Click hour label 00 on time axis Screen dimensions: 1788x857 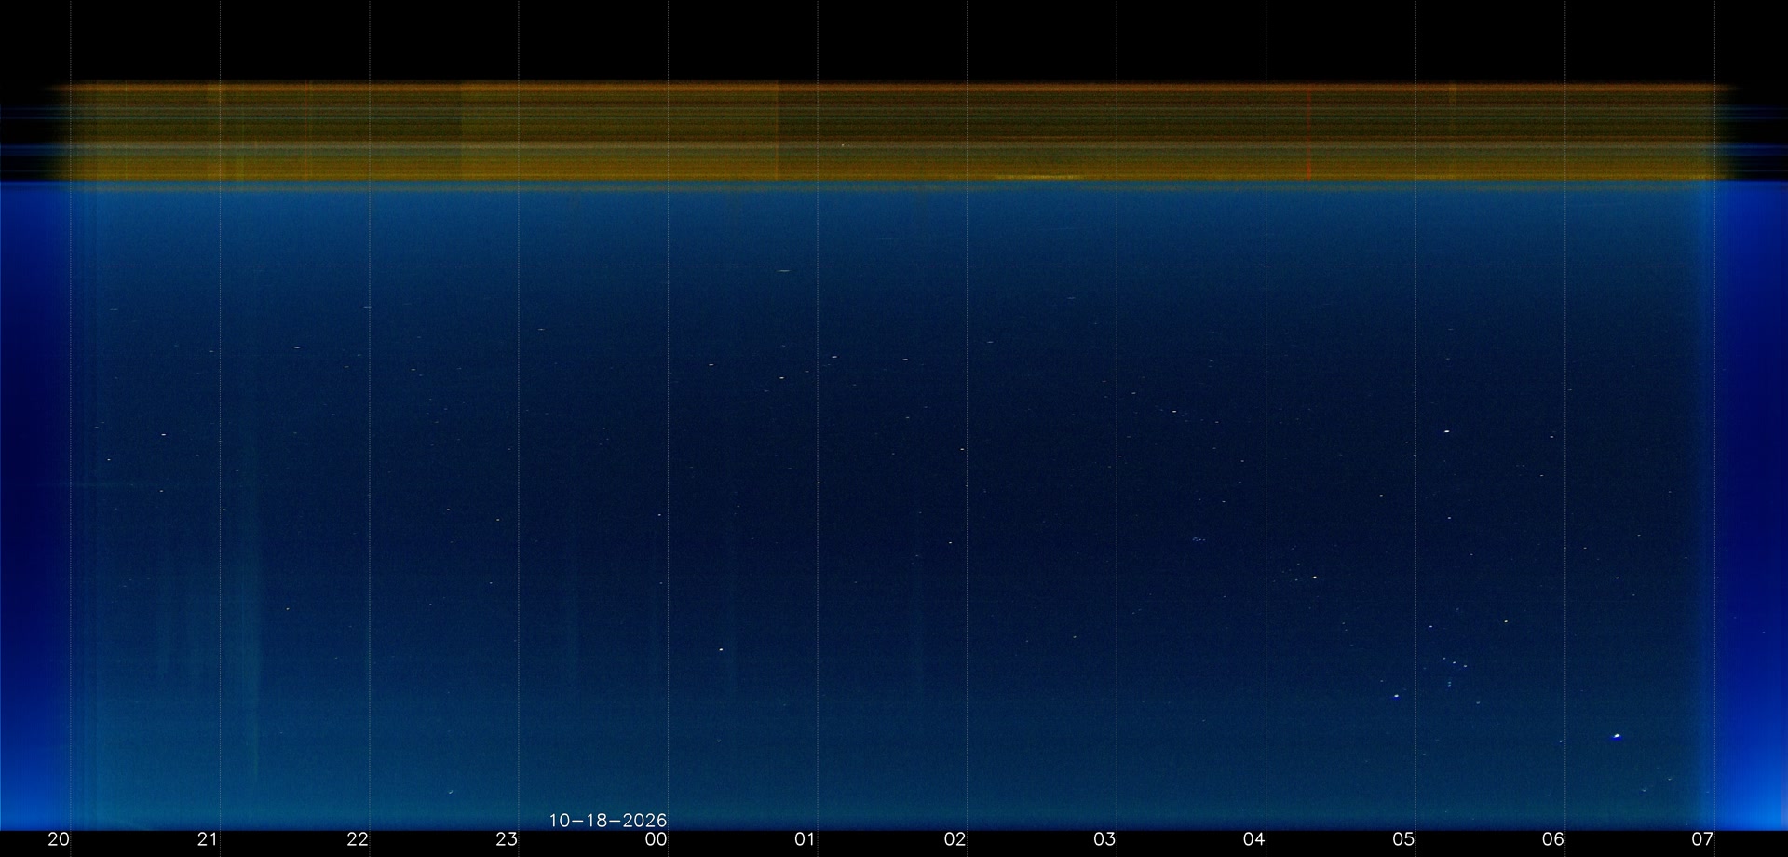[x=657, y=839]
